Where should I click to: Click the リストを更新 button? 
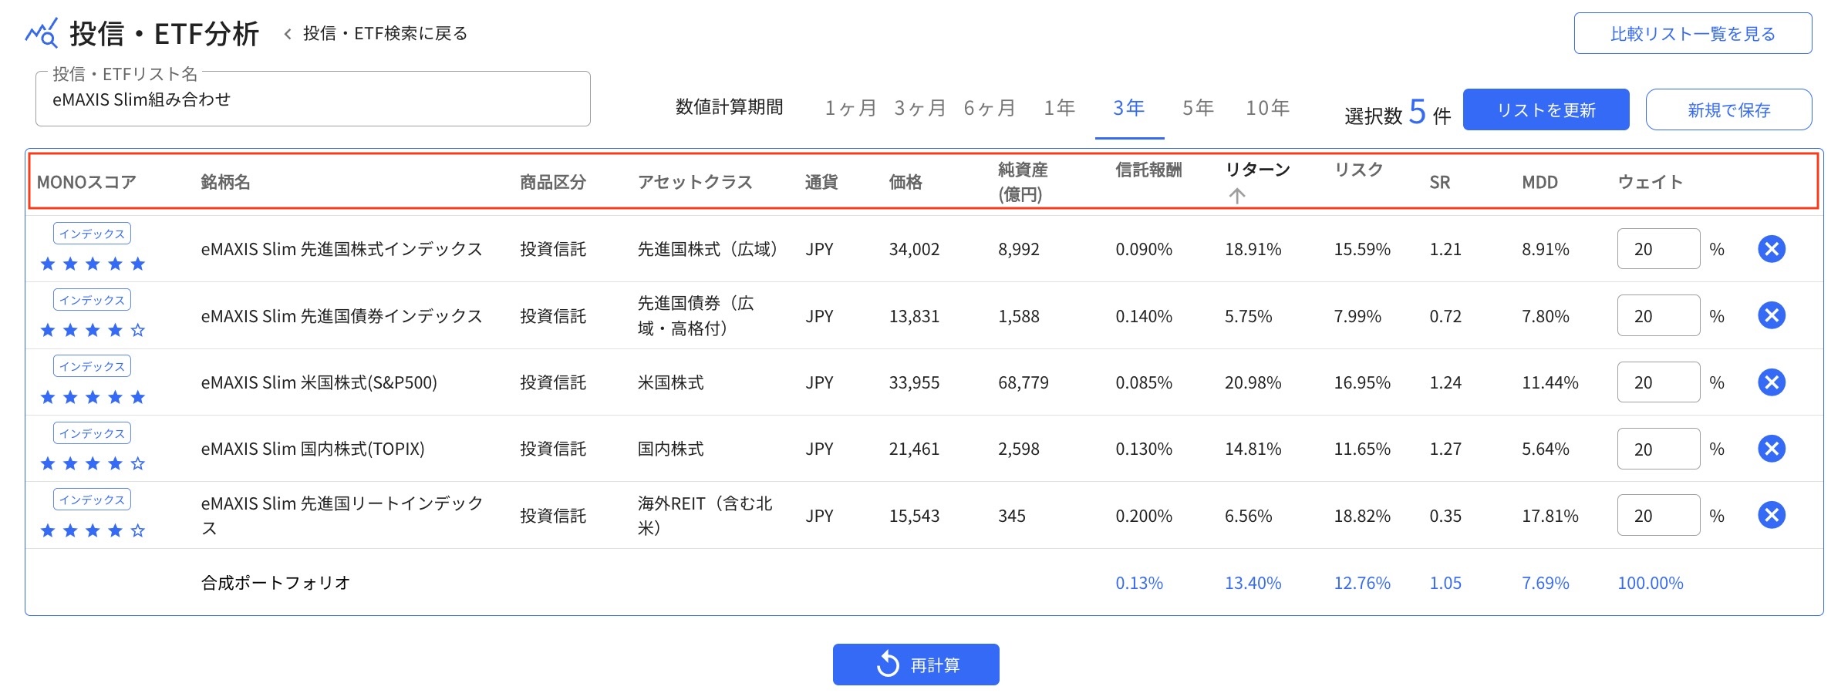(x=1546, y=109)
